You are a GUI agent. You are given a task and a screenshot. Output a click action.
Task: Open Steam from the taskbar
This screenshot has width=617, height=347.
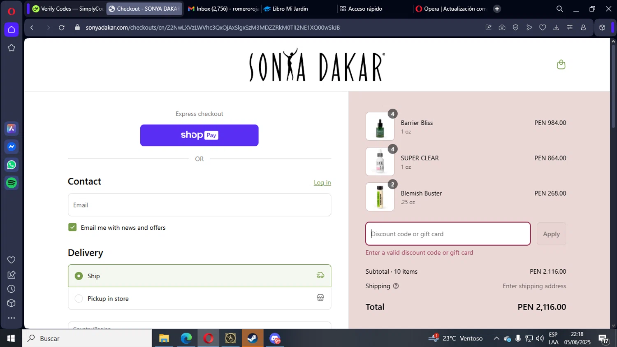(253, 338)
